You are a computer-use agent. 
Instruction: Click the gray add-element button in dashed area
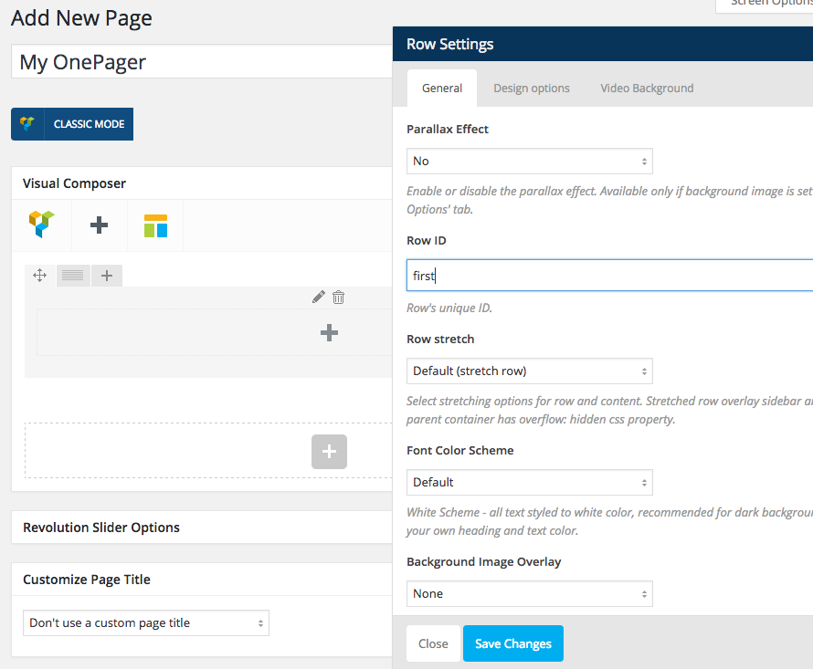pos(329,452)
